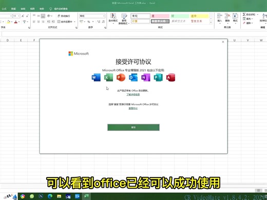The height and width of the screenshot is (200, 267).
Task: Open the font size 11 dropdown
Action: (18, 16)
